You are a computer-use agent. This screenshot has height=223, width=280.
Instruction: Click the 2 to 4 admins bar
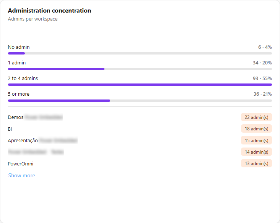(x=140, y=85)
